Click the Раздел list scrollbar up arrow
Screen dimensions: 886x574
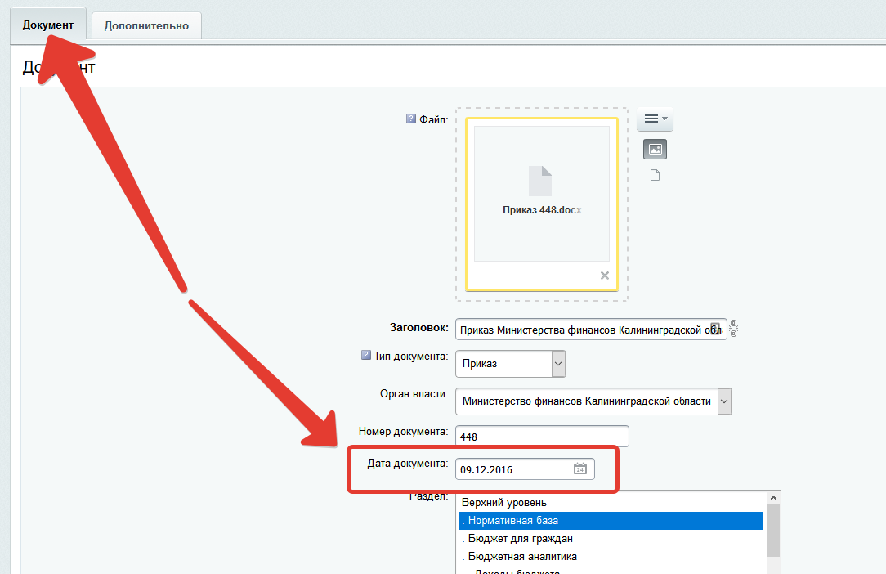(x=772, y=498)
